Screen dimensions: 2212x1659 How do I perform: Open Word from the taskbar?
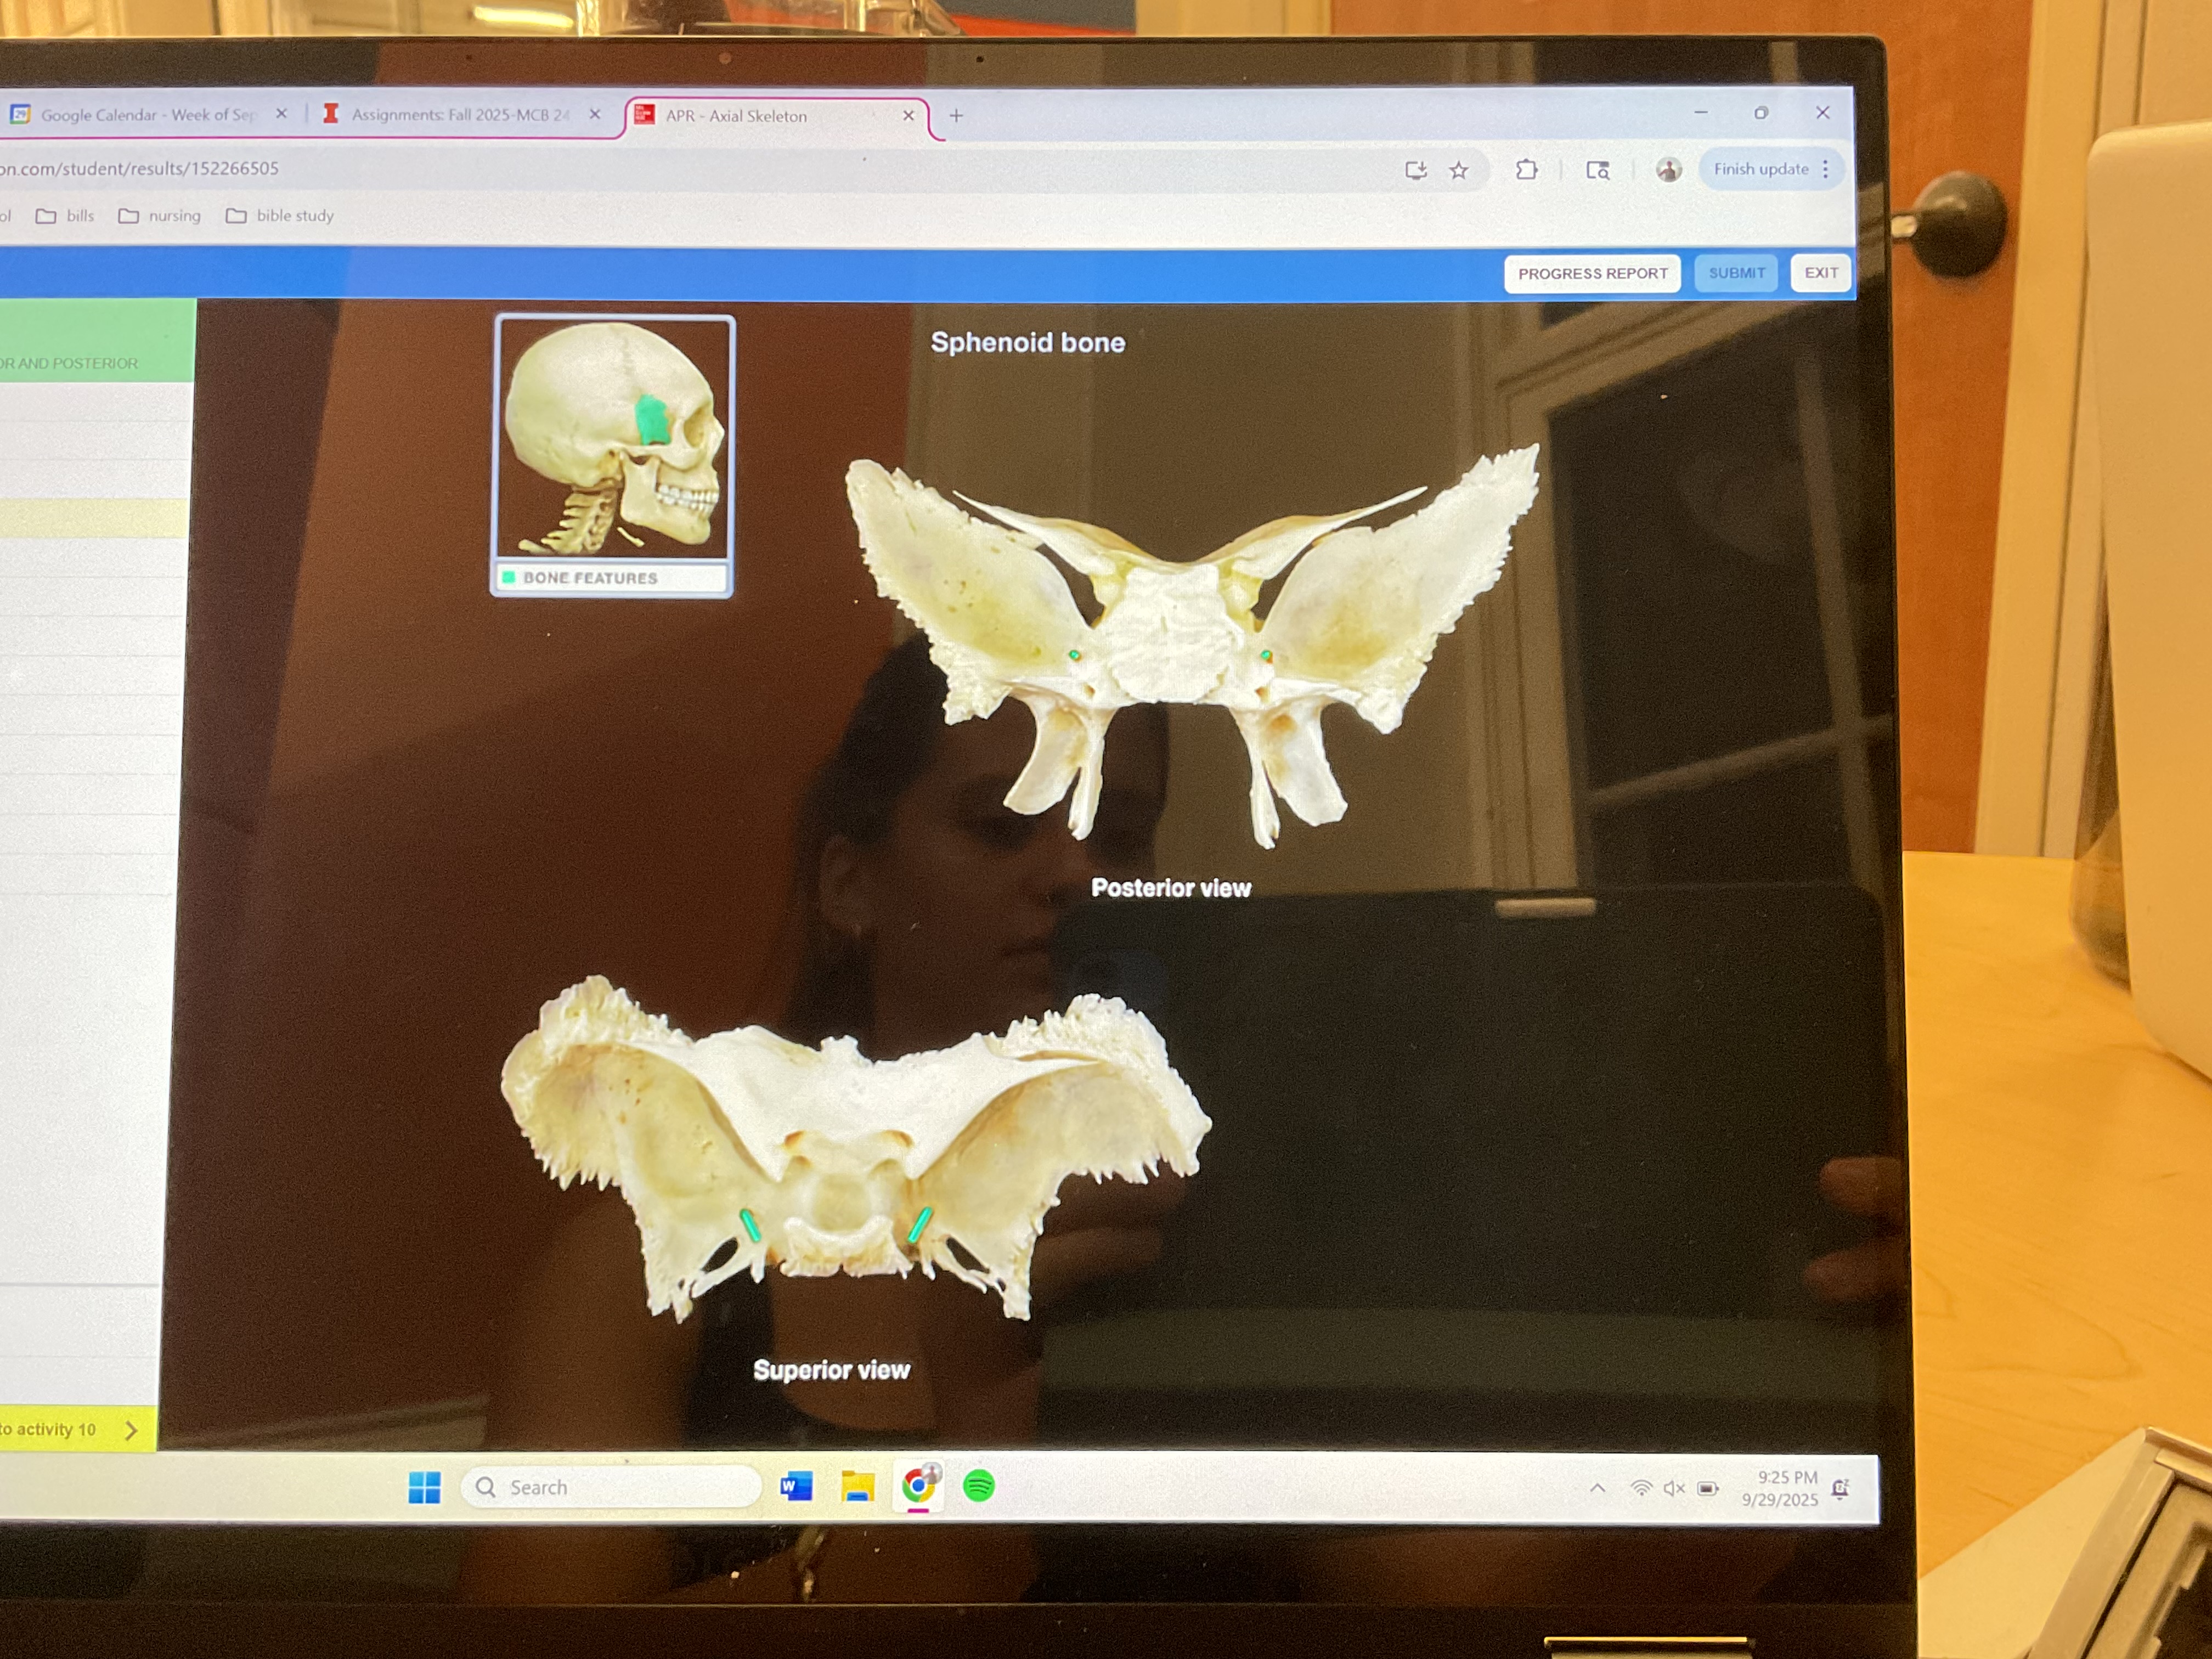point(796,1486)
